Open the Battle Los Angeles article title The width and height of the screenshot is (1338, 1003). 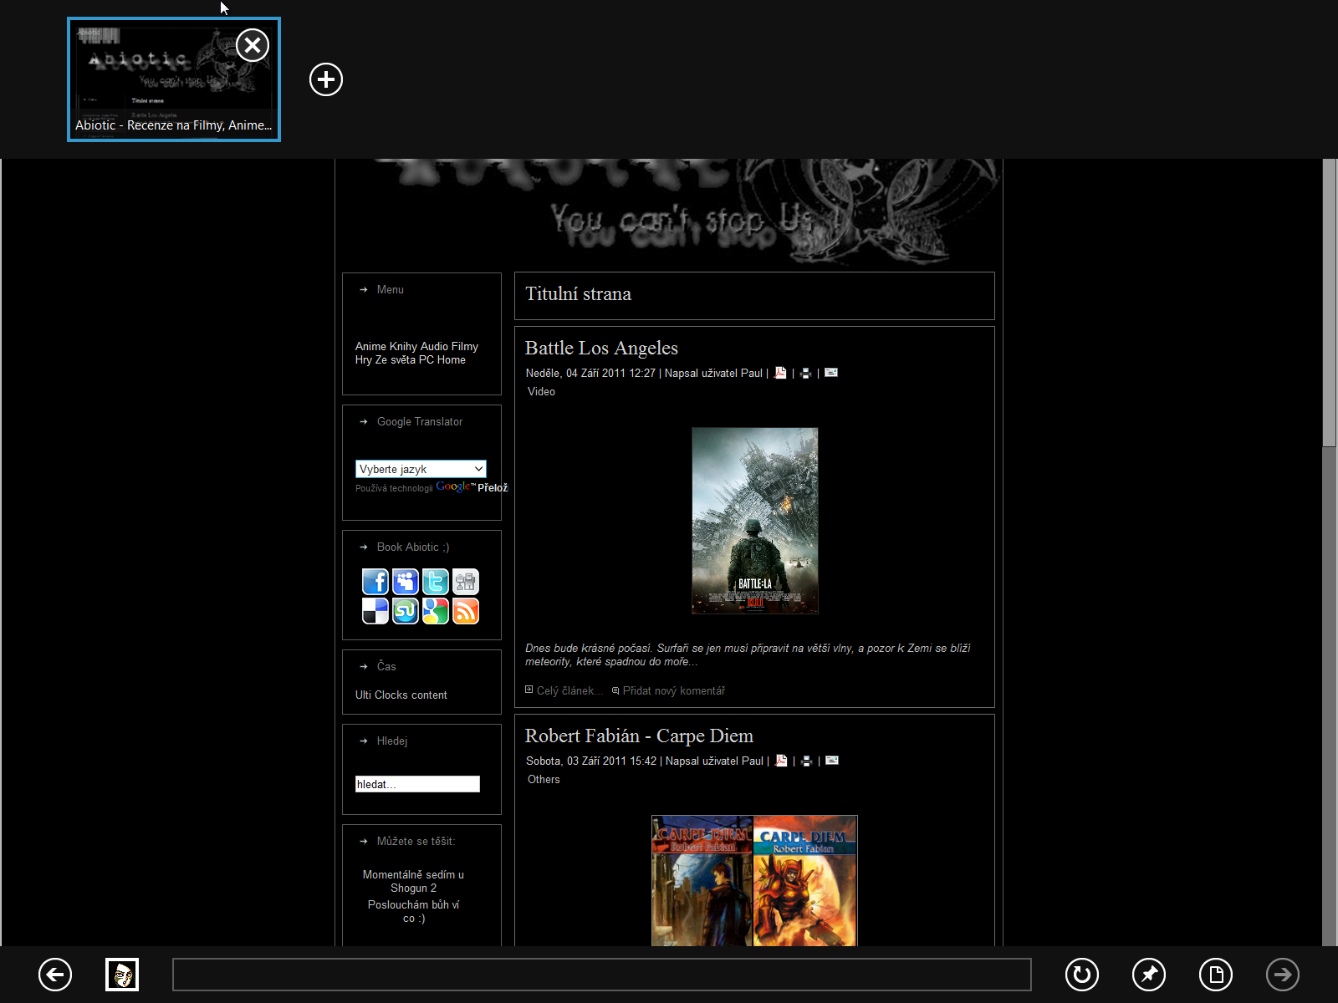click(601, 348)
